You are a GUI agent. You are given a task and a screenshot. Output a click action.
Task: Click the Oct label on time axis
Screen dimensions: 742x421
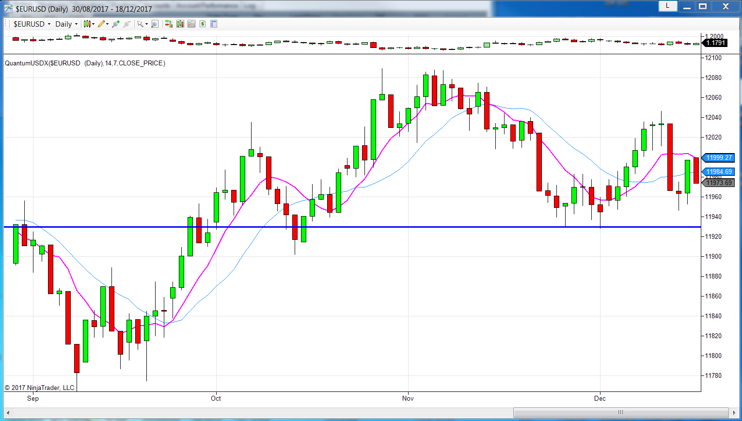tap(216, 398)
